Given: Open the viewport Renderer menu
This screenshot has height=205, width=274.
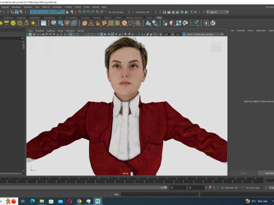Looking at the screenshot, I should [x=70, y=31].
